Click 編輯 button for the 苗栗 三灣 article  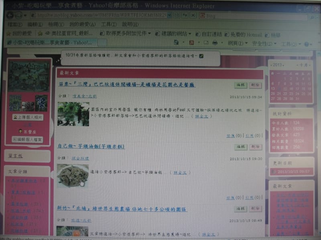240,85
